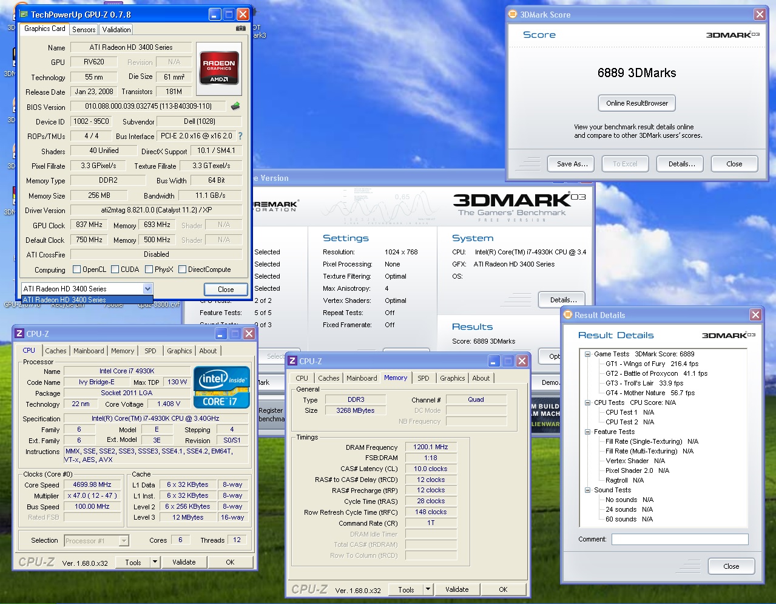Click the Driver Version field in GPU-Z
776x604 pixels.
pyautogui.click(x=156, y=210)
